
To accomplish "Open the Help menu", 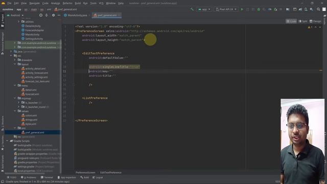I will (121, 4).
